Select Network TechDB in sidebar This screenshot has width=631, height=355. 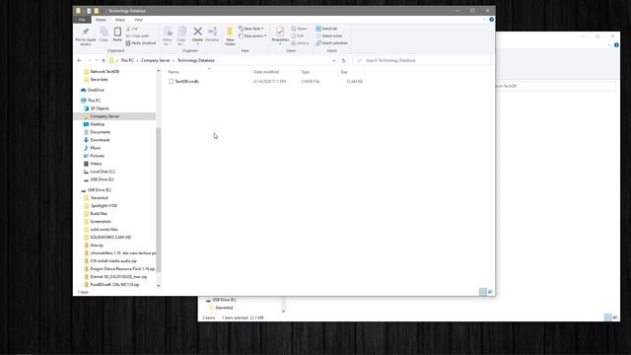[102, 71]
